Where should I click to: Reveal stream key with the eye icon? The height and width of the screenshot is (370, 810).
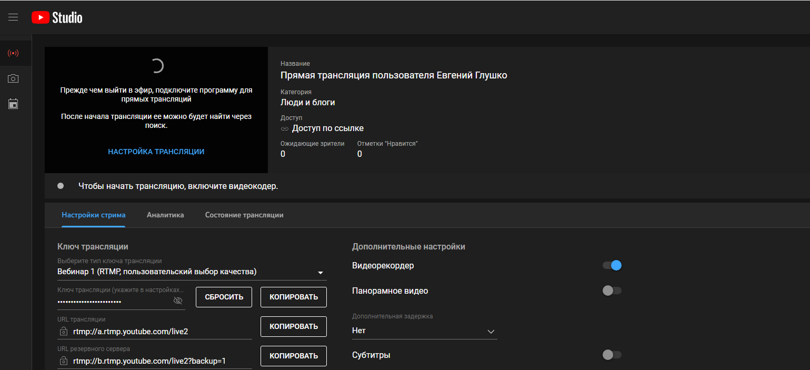pos(178,301)
